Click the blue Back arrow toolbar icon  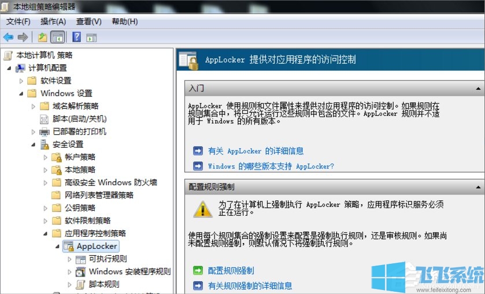tap(8, 37)
